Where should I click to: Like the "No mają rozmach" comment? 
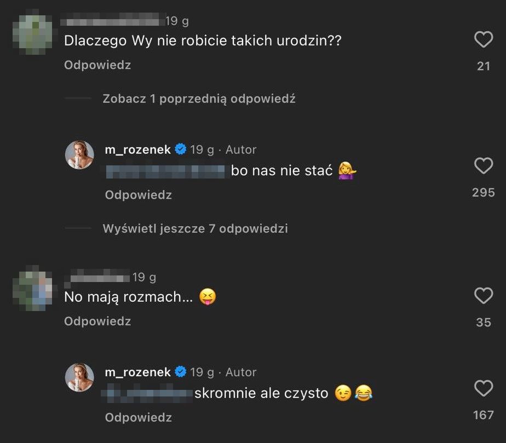tap(483, 296)
